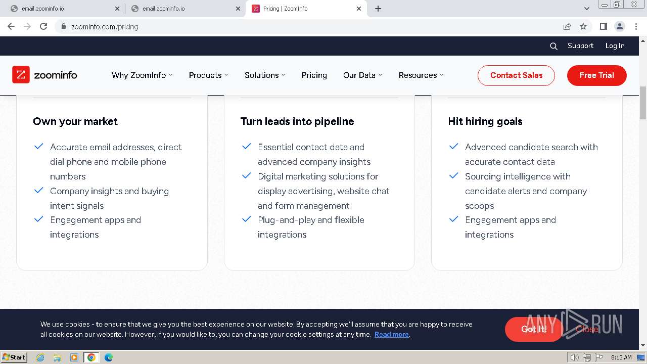Click the volume speaker tray icon
The width and height of the screenshot is (647, 364).
point(574,357)
